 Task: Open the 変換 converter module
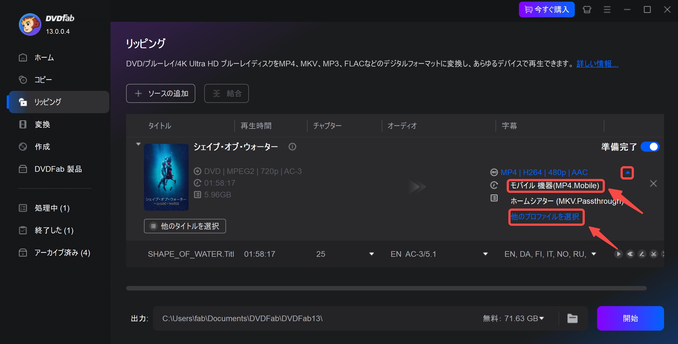click(59, 124)
